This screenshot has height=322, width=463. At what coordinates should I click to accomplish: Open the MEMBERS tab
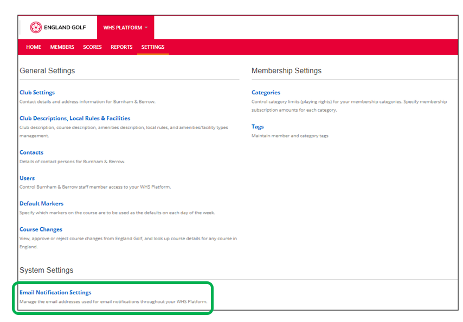point(62,47)
